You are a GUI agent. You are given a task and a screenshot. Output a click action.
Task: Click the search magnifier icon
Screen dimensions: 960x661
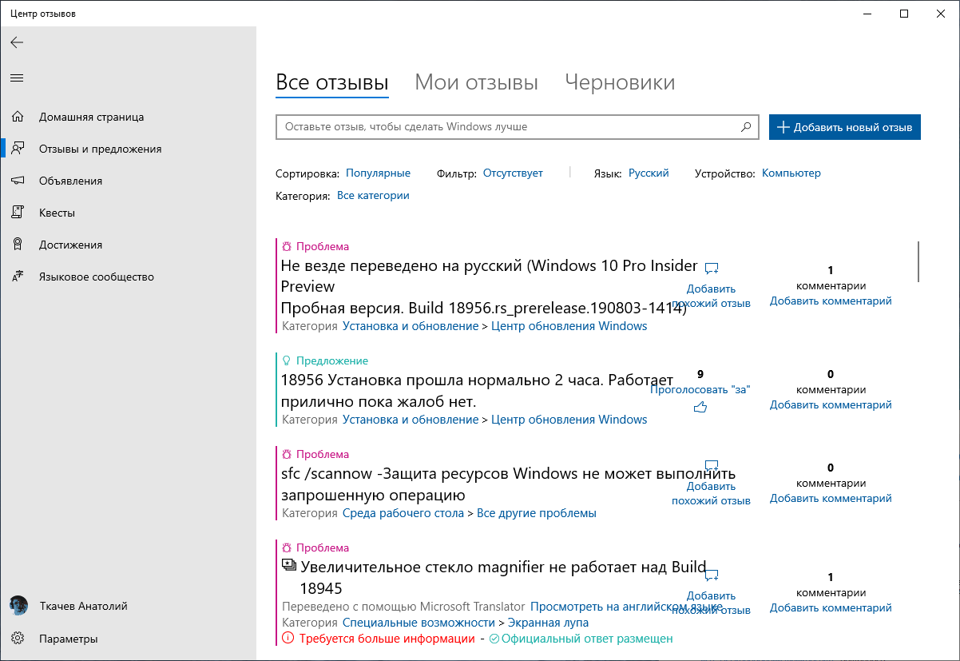(x=746, y=126)
